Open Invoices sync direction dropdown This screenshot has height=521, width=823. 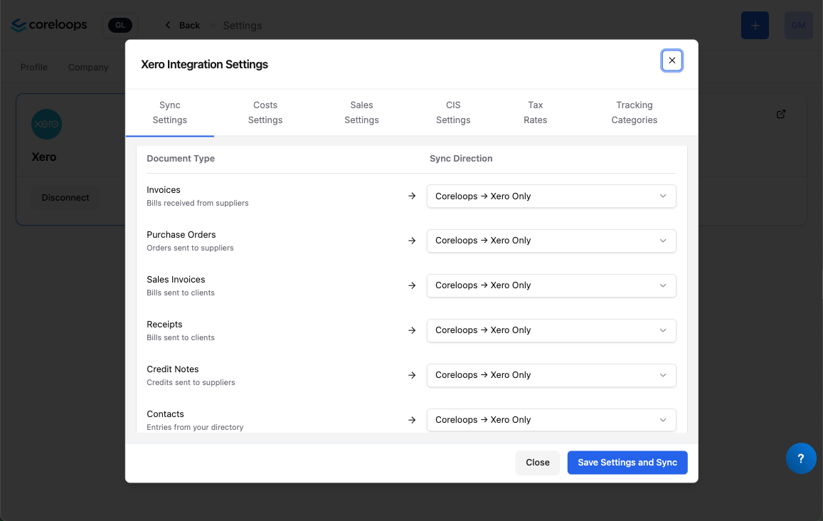tap(551, 196)
